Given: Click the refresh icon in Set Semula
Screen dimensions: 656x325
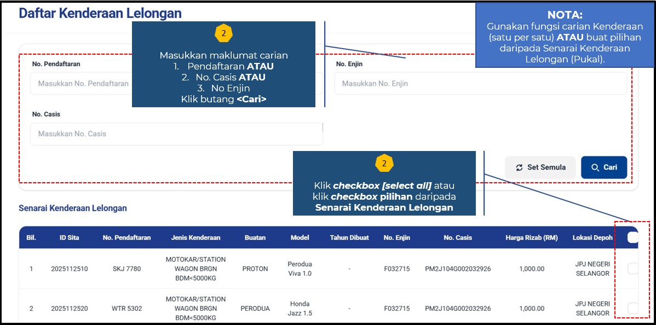Looking at the screenshot, I should pos(519,167).
